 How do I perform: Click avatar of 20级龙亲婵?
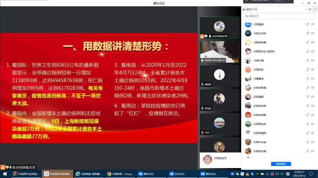[x=248, y=115]
